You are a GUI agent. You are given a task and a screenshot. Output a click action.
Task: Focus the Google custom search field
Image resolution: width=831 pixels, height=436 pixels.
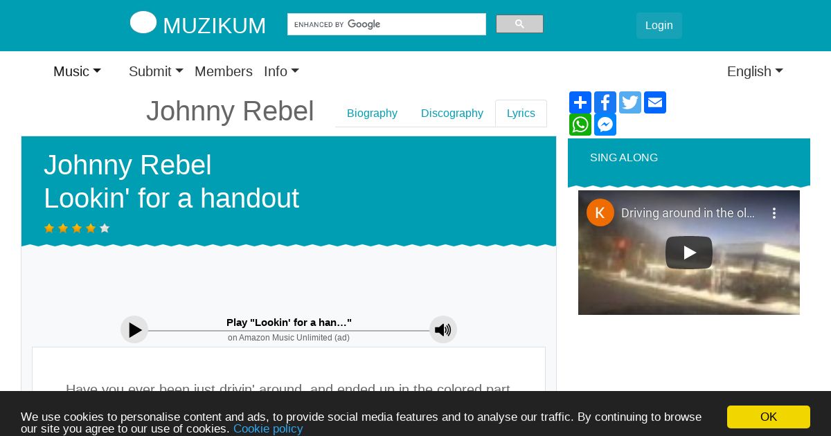[386, 24]
